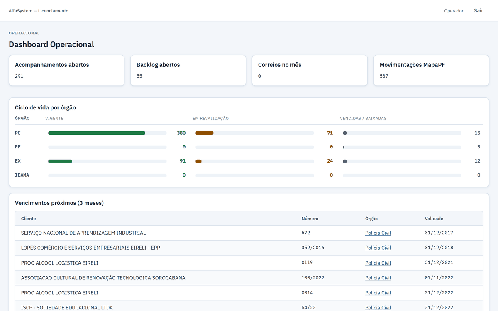Open Polícia Civil link for LOPES COMÉRCIO row
The image size is (498, 311).
click(378, 248)
